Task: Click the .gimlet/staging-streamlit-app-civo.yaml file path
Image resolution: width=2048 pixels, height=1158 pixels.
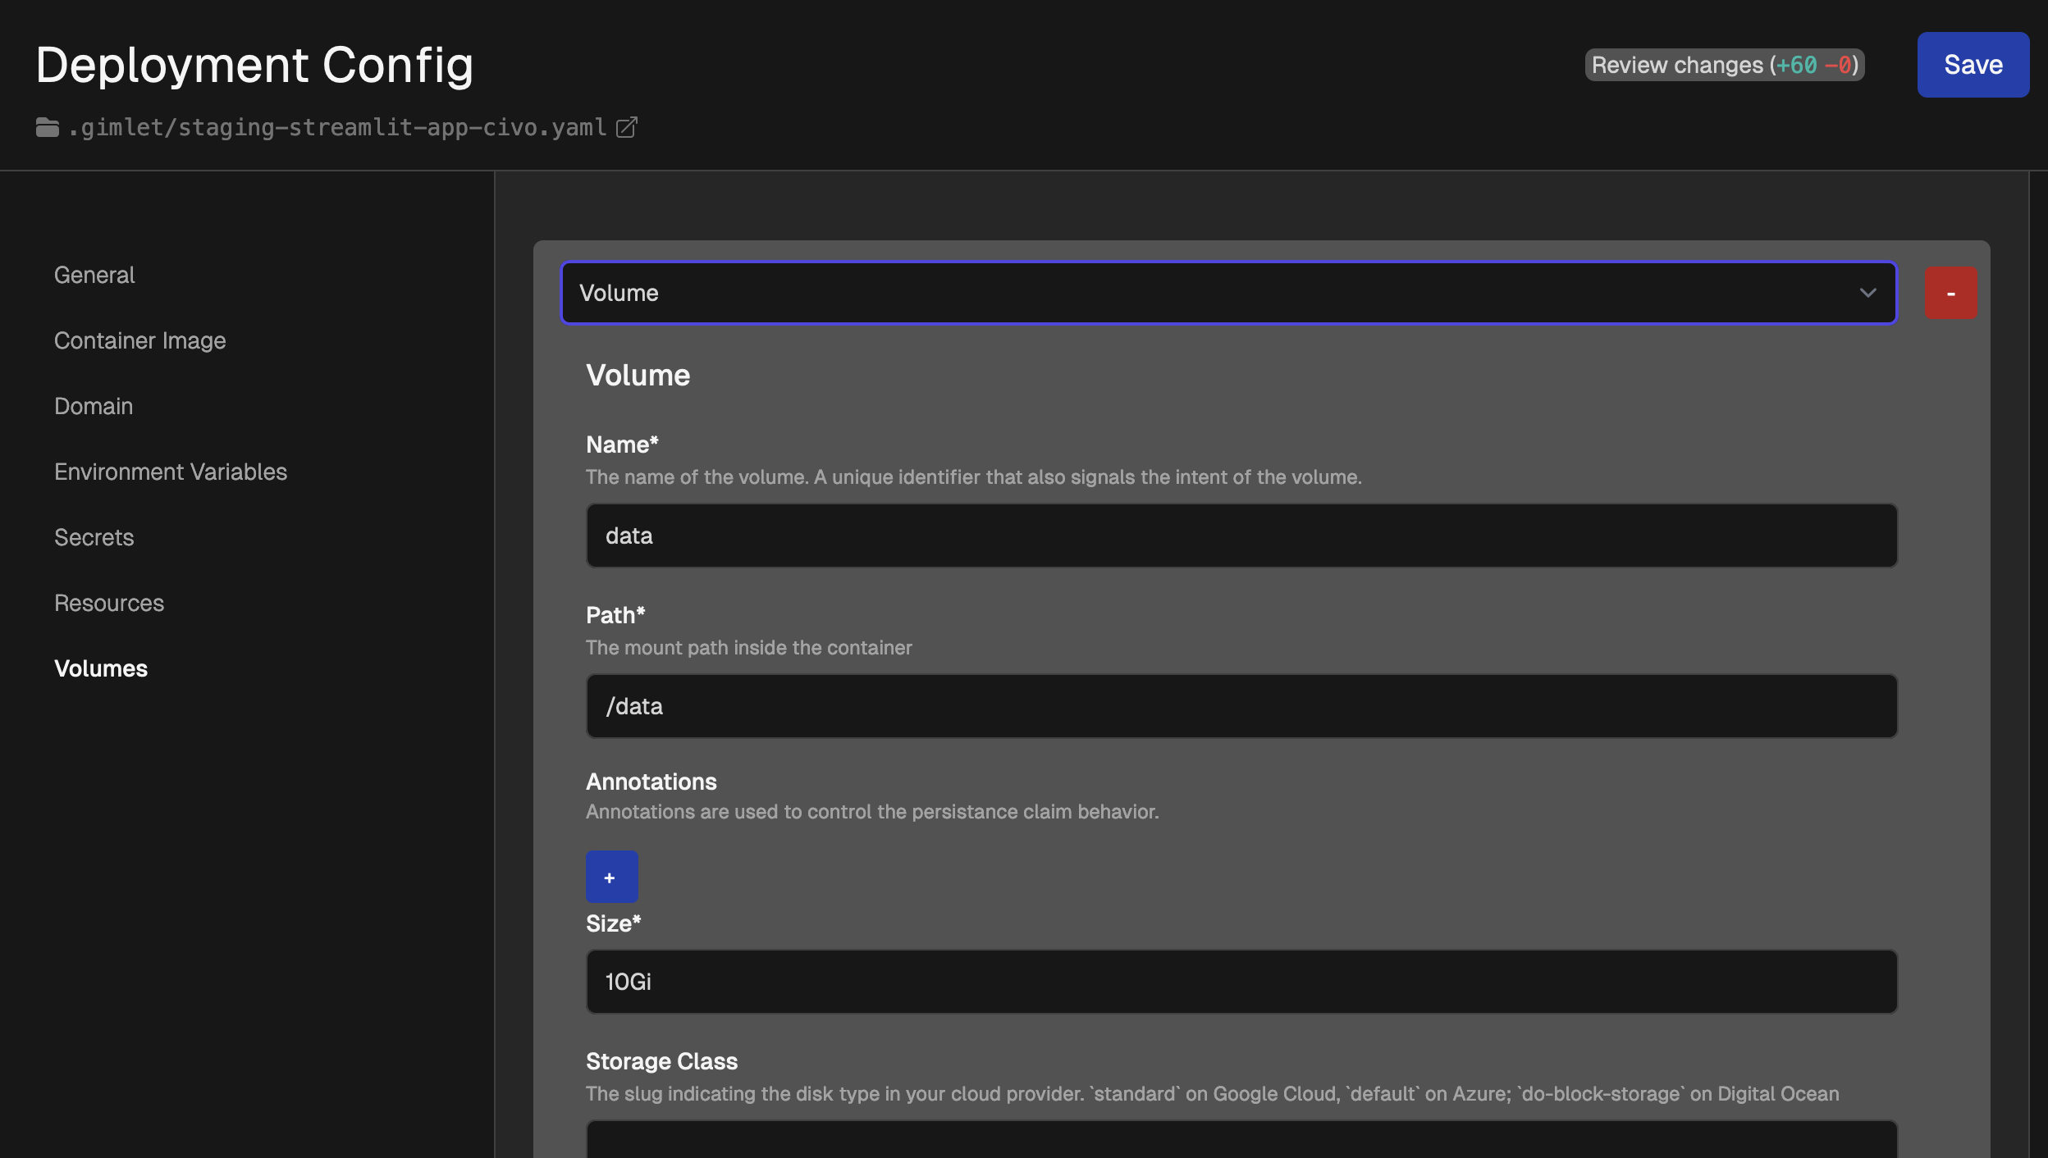Action: tap(337, 127)
